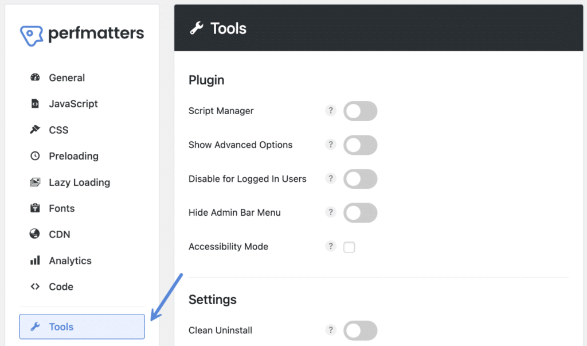This screenshot has height=346, width=587.
Task: Click the General dashboard gauge icon
Action: coord(35,77)
